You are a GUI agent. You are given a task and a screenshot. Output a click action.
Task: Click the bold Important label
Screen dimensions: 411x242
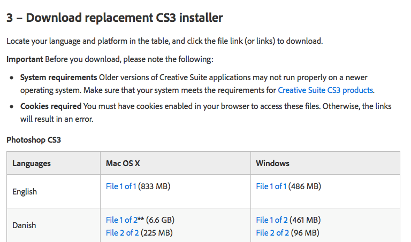pos(25,59)
